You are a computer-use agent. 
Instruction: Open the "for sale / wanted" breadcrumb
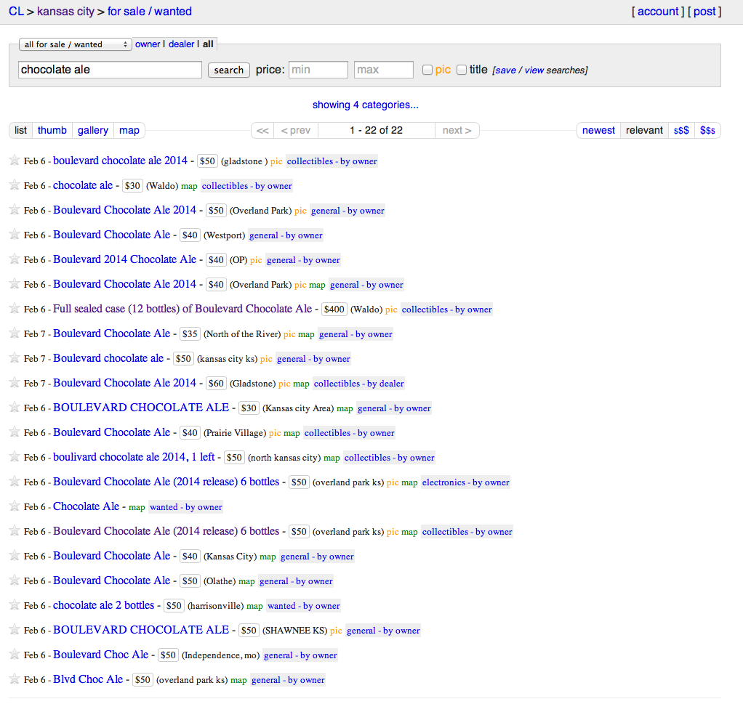150,12
